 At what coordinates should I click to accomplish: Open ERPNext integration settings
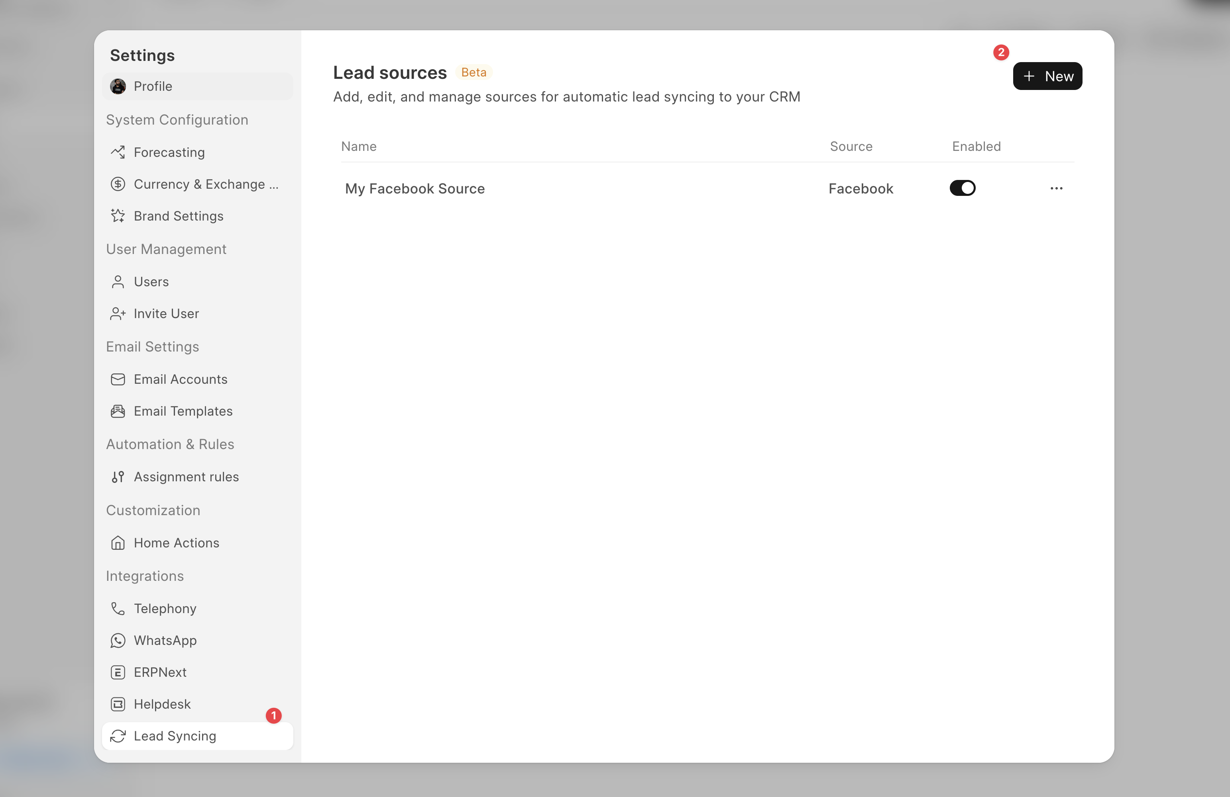[x=160, y=672]
